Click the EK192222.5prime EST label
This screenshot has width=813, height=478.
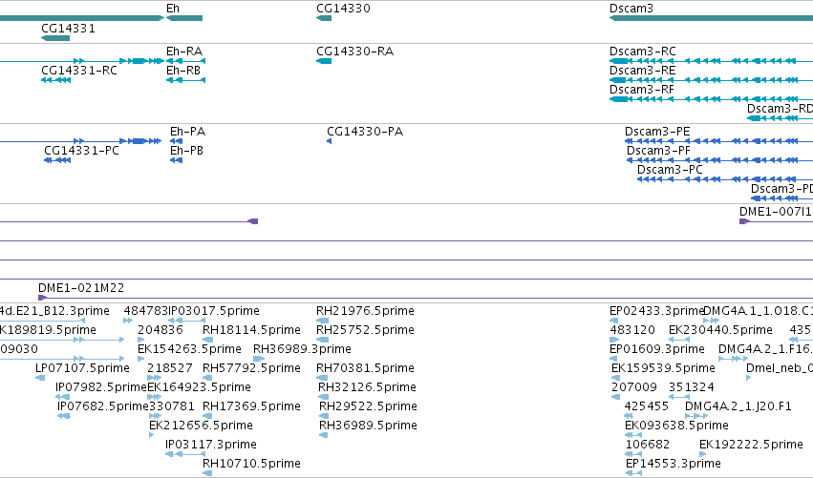751,445
